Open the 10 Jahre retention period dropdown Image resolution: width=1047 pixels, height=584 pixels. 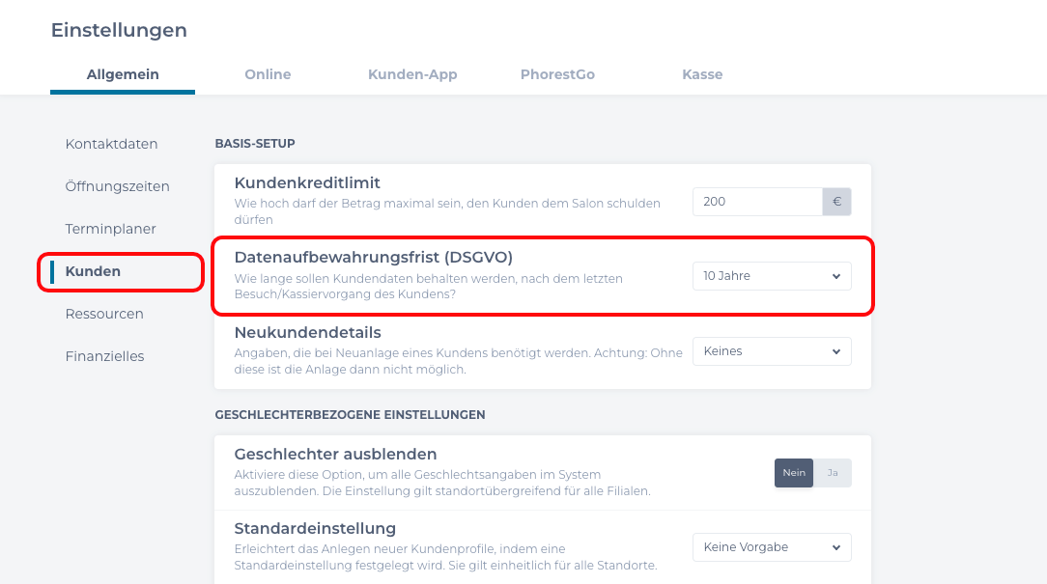[x=771, y=276]
